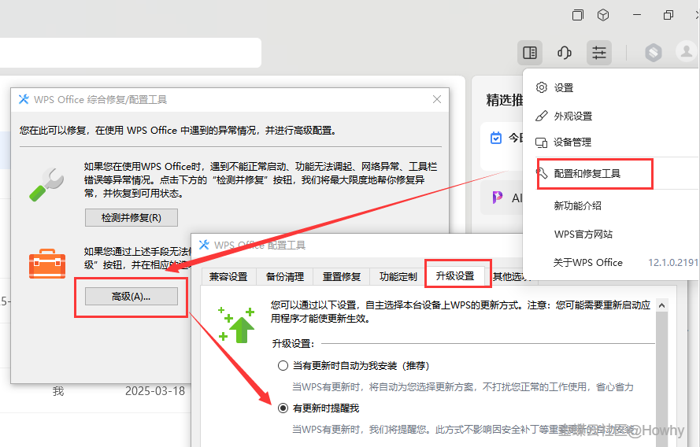Open 设备管理 menu entry
Viewport: 700px width, 447px height.
coord(572,142)
